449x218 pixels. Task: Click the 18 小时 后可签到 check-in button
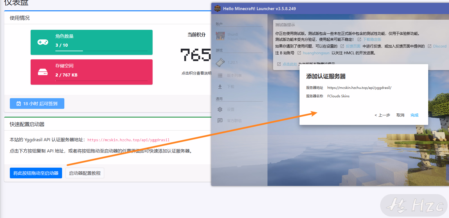[37, 104]
